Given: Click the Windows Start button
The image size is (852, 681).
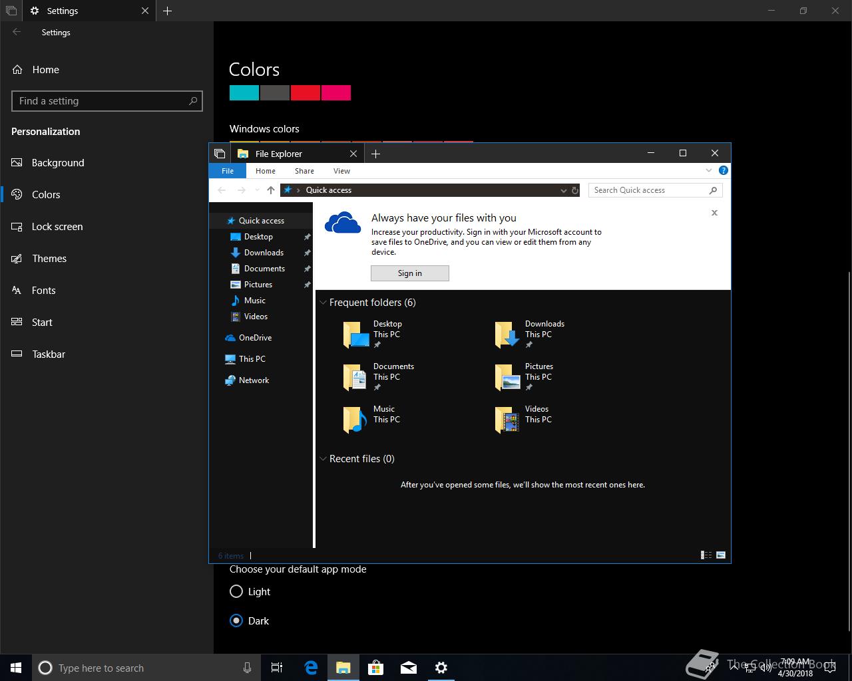Looking at the screenshot, I should [16, 668].
